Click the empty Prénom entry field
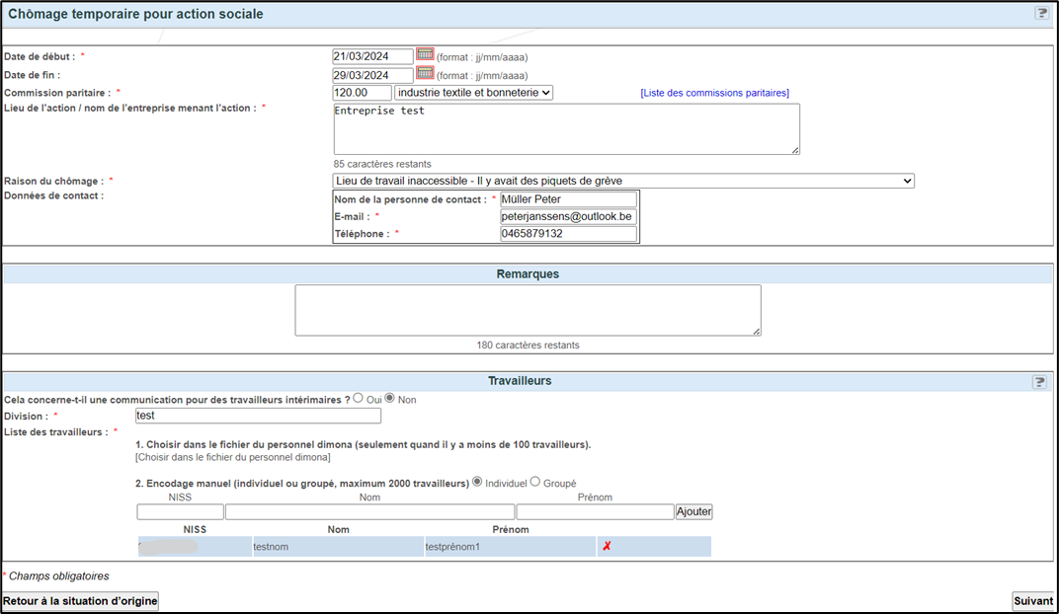The width and height of the screenshot is (1059, 614). pos(595,511)
